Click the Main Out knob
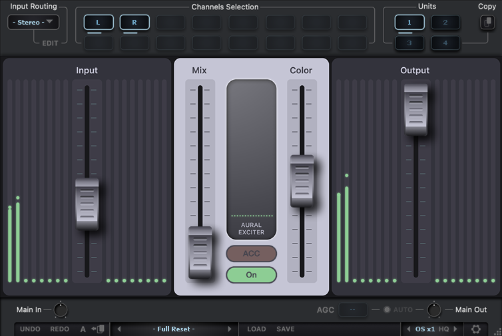The image size is (502, 336). [434, 310]
